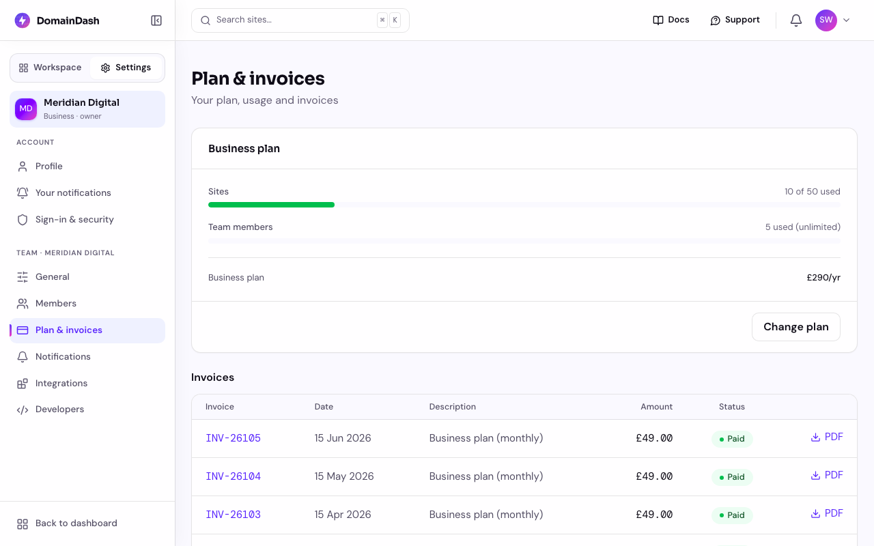Click the Docs link text
Viewport: 874px width, 546px height.
tap(679, 20)
